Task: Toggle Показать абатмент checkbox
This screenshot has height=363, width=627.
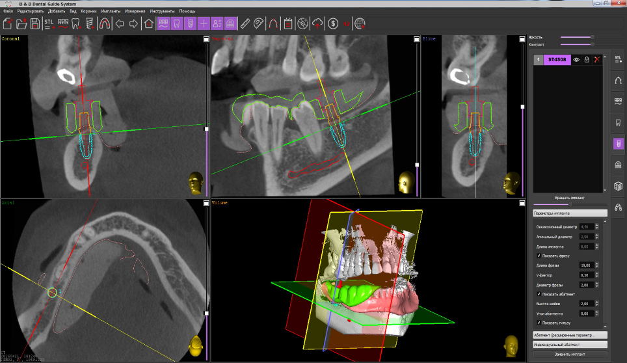Action: click(x=539, y=294)
